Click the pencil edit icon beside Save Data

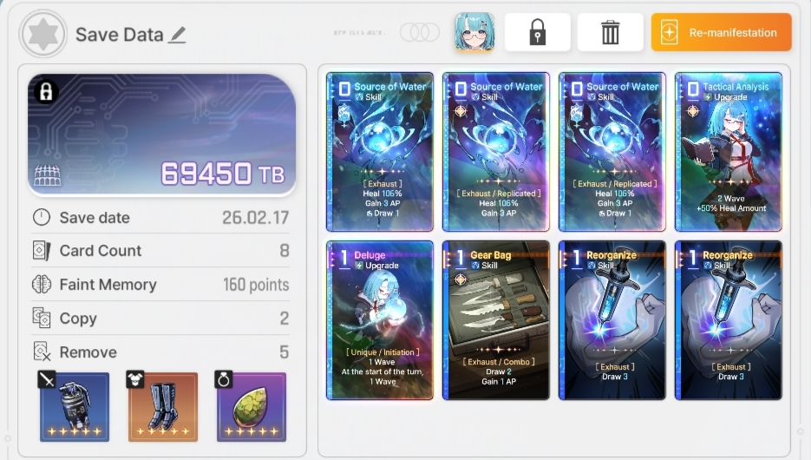[x=178, y=35]
